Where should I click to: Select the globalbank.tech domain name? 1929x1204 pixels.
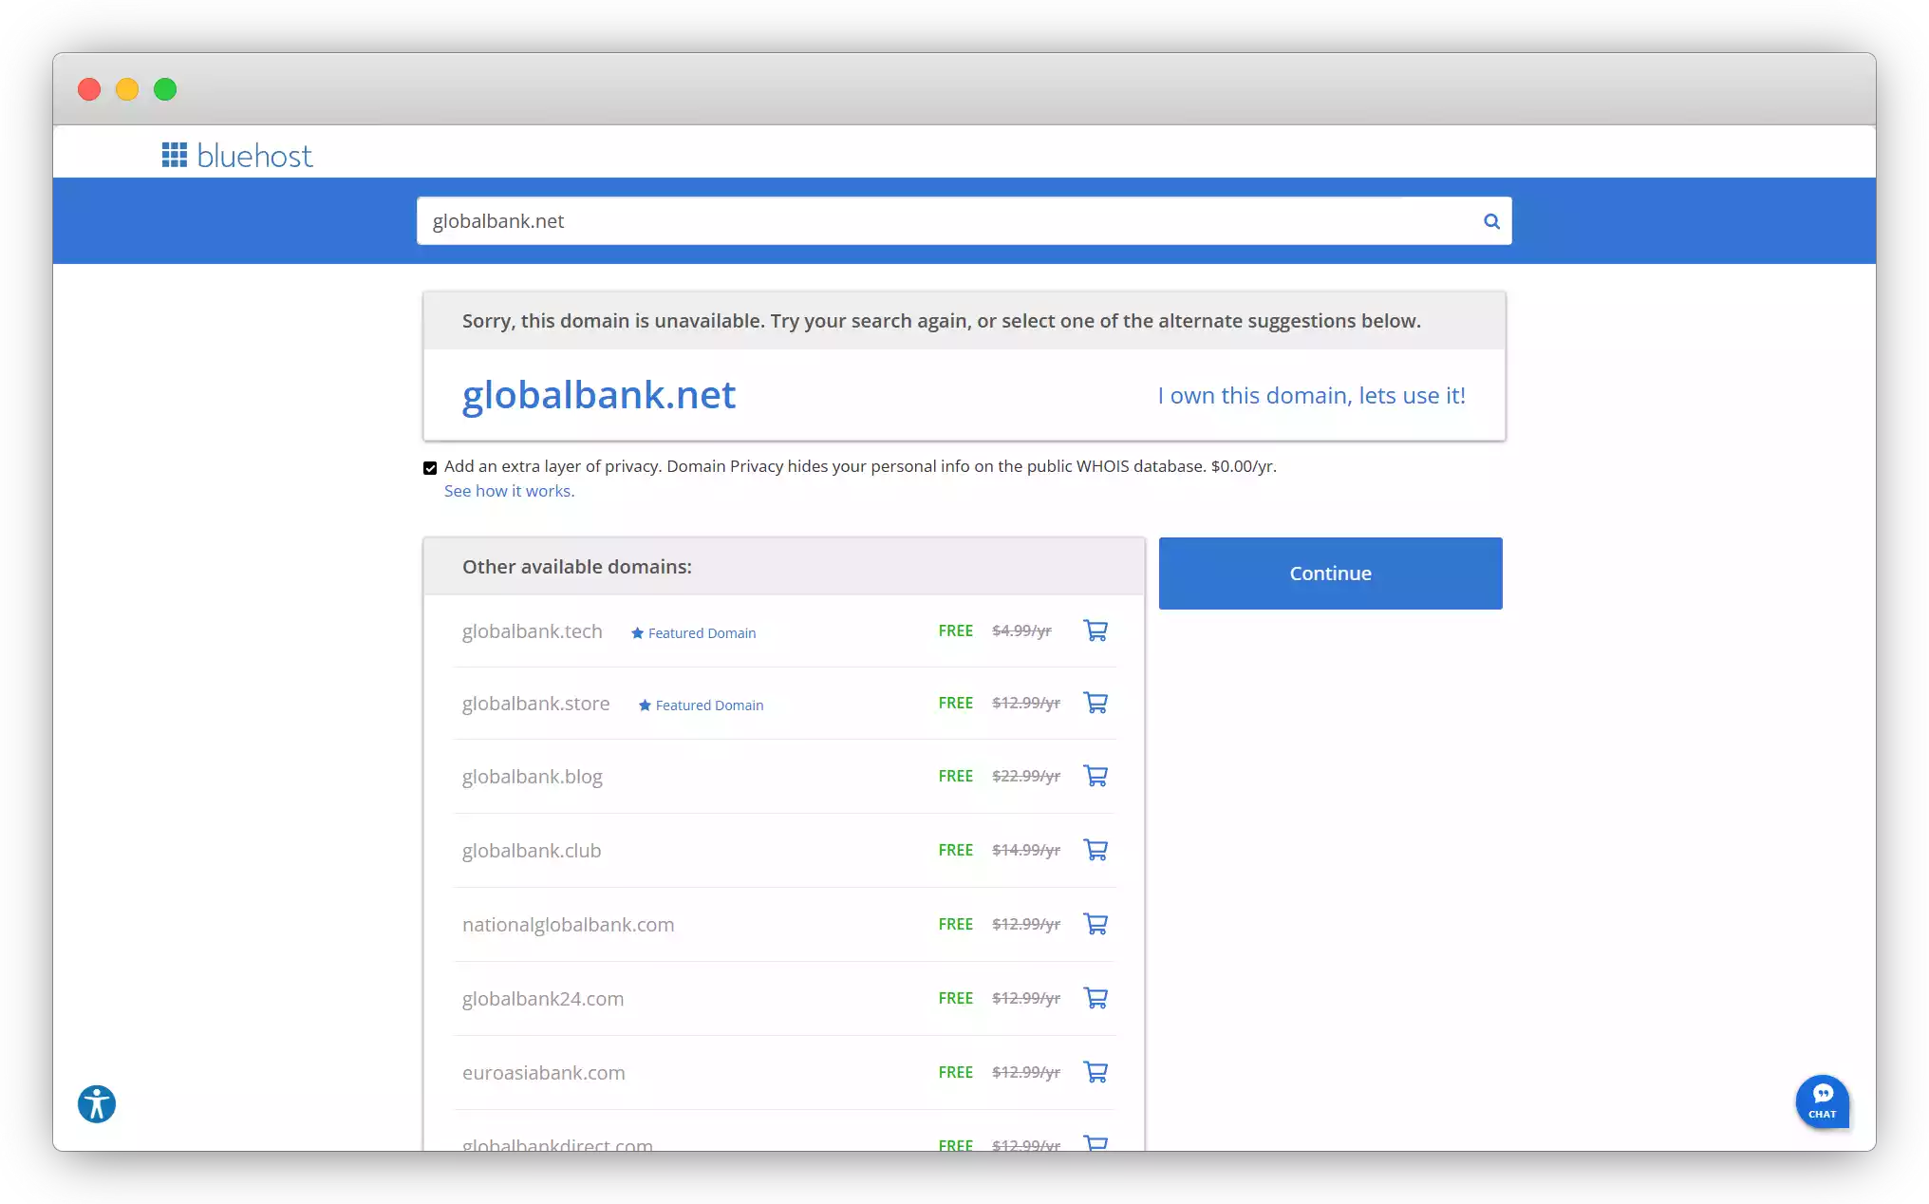[532, 631]
